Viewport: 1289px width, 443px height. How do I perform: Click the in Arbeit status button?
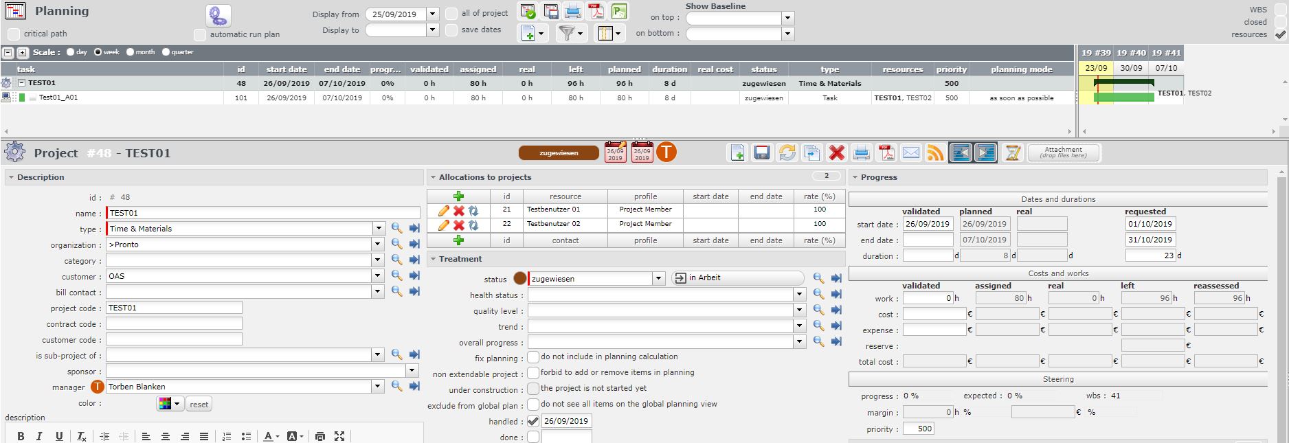point(737,278)
